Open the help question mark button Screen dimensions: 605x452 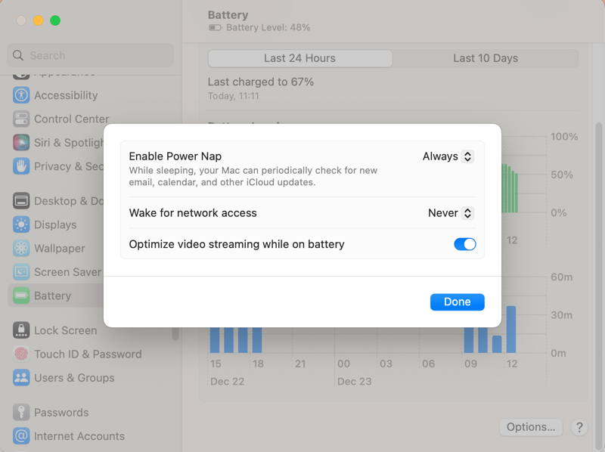579,427
